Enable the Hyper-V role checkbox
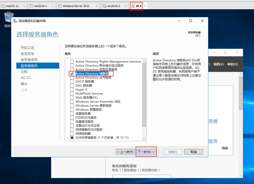Viewport: 254px width, 184px height. pos(72,90)
